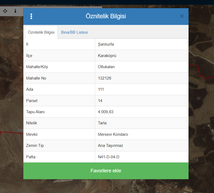
Task: Select the Mersevi Kondaro location value
Action: (113, 134)
